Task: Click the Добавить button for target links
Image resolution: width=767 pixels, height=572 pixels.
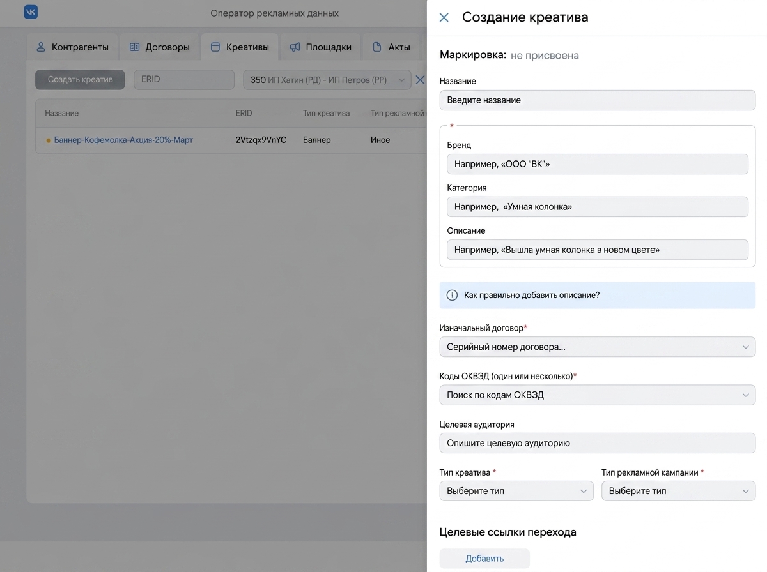Action: point(484,559)
